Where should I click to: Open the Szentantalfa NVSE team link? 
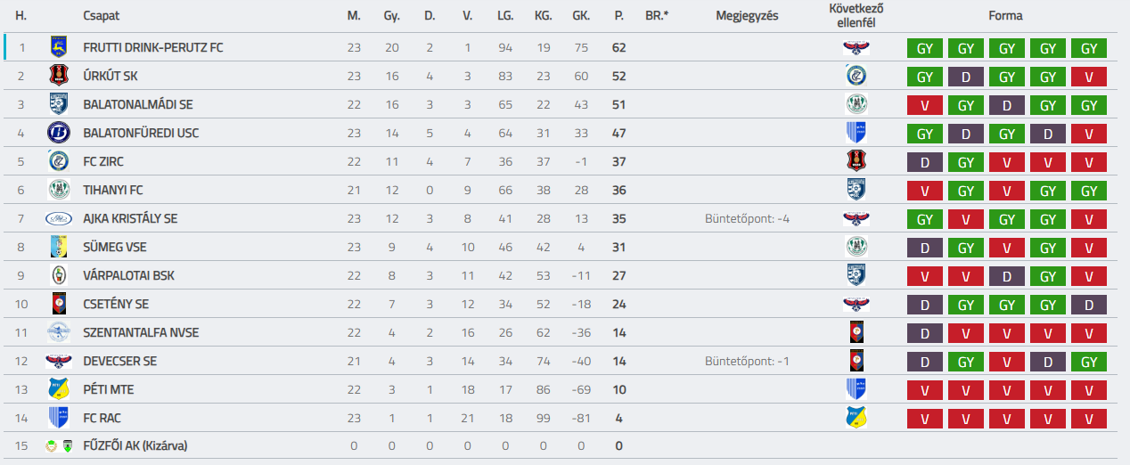141,332
